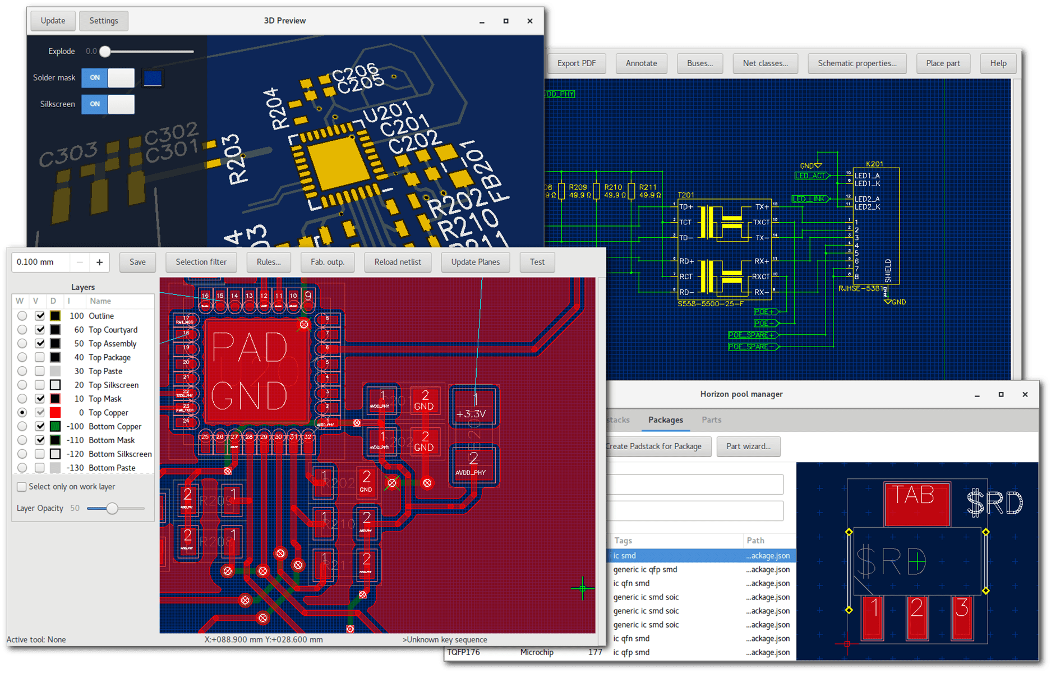Click the Update Planes button
This screenshot has width=1051, height=673.
click(475, 262)
